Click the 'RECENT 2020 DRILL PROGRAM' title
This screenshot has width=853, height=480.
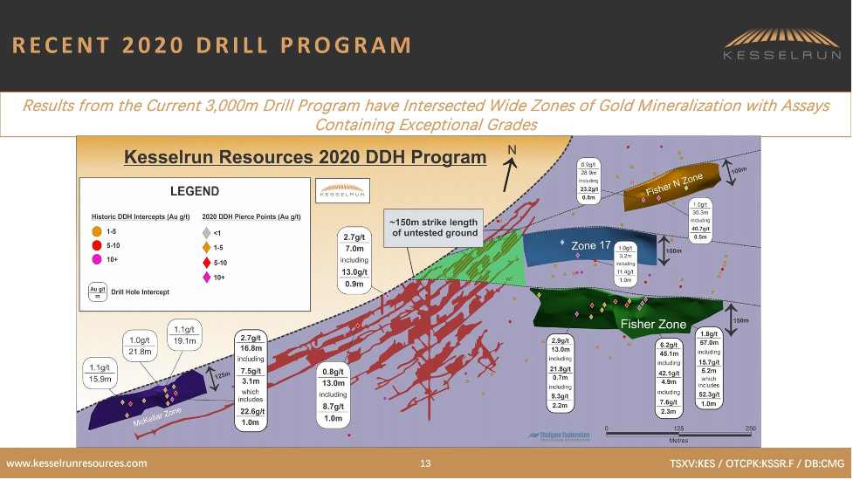(211, 45)
